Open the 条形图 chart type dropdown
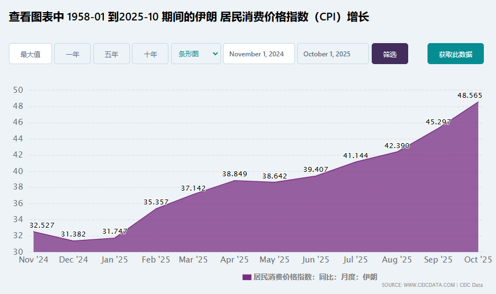The image size is (496, 294). pyautogui.click(x=196, y=54)
